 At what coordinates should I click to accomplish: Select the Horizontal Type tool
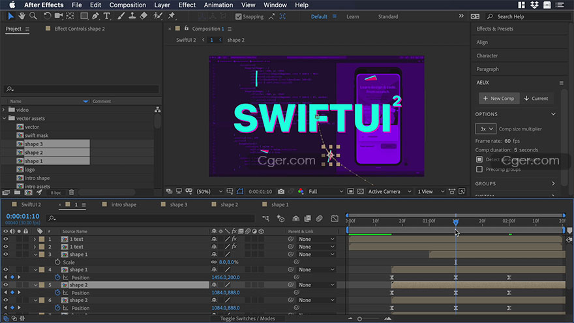point(106,16)
